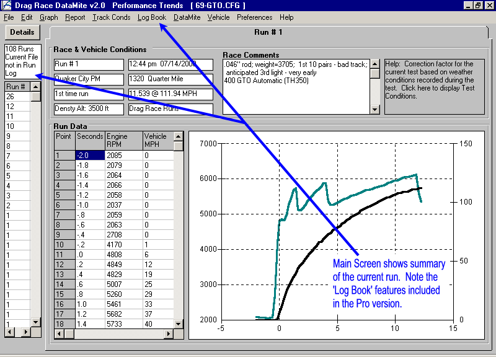Viewport: 496px width, 357px height.
Task: Open the File menu
Action: (x=9, y=17)
